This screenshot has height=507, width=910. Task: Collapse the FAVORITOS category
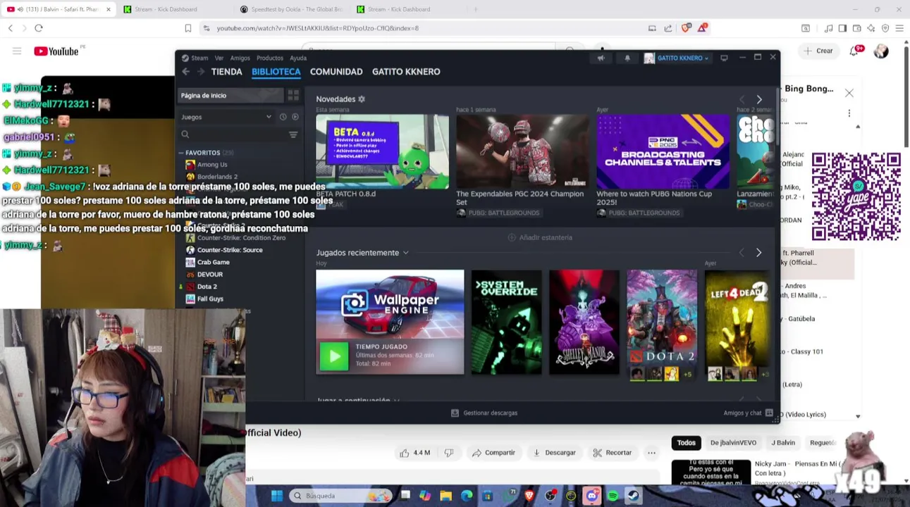[181, 153]
